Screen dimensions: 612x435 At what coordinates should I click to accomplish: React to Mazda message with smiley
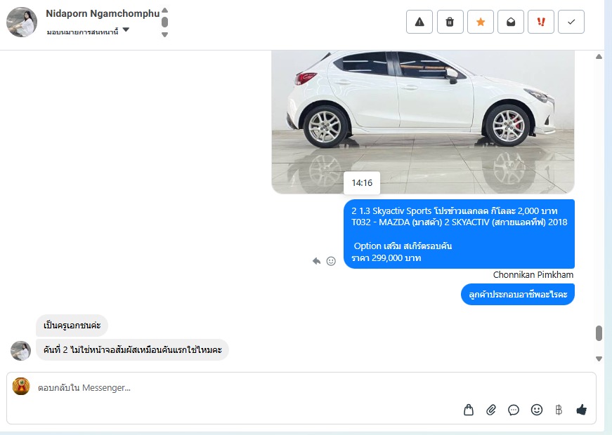tap(331, 261)
